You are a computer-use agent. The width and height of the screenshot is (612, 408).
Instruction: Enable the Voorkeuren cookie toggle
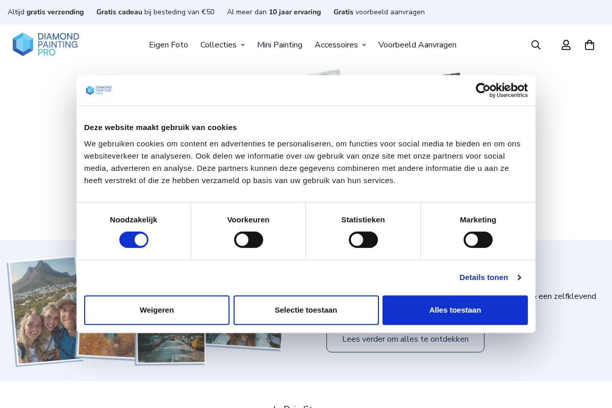click(x=248, y=240)
